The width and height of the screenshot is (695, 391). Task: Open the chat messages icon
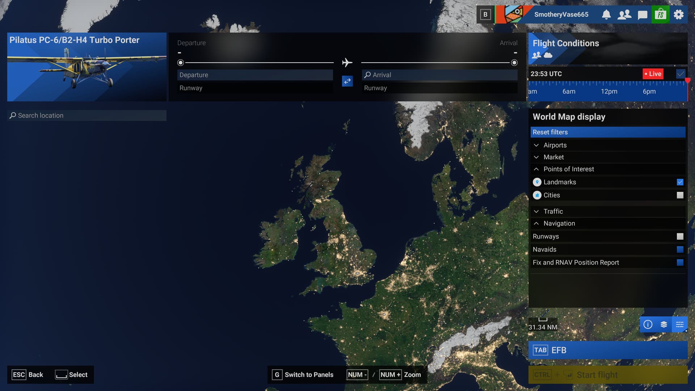coord(643,15)
